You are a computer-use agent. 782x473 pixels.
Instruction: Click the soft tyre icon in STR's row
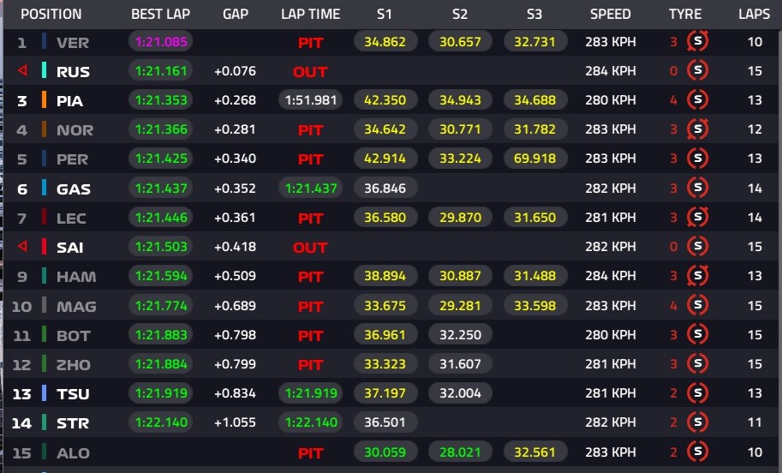coord(699,422)
